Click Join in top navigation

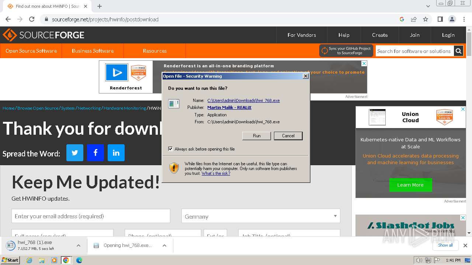[x=415, y=35]
